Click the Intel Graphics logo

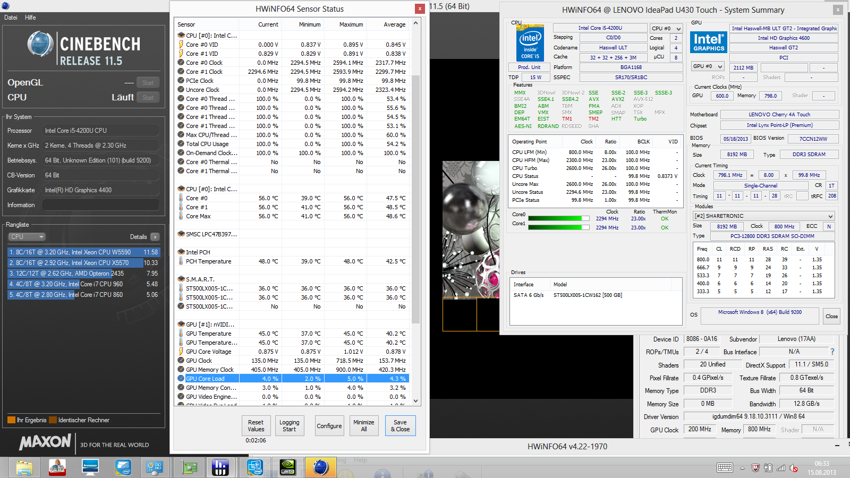point(709,42)
